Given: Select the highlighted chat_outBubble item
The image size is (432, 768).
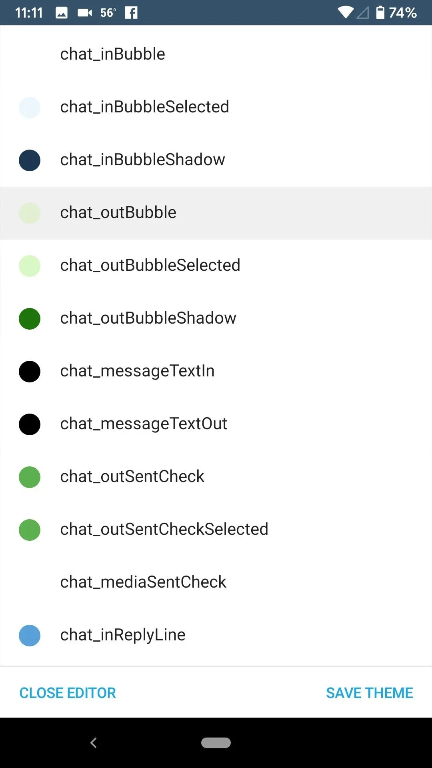Looking at the screenshot, I should (x=216, y=212).
